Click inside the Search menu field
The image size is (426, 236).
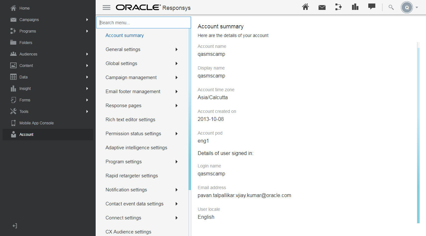143,22
